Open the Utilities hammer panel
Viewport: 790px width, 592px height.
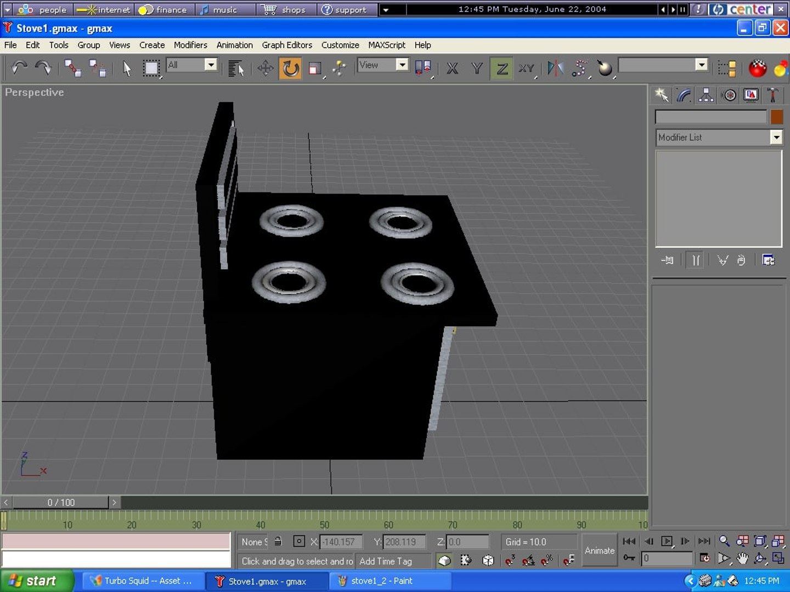773,95
